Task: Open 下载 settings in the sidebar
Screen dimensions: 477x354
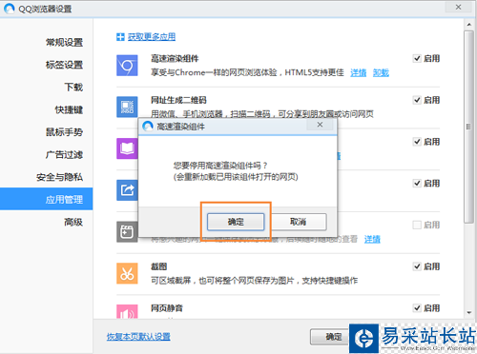Action: point(73,87)
